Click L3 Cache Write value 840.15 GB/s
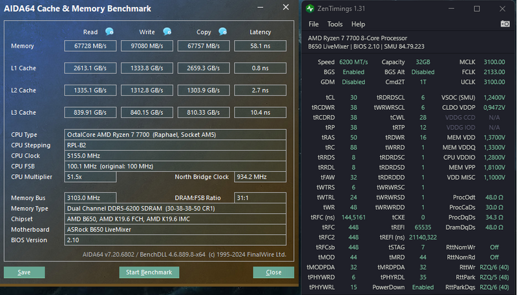This screenshot has width=517, height=295. pyautogui.click(x=147, y=112)
